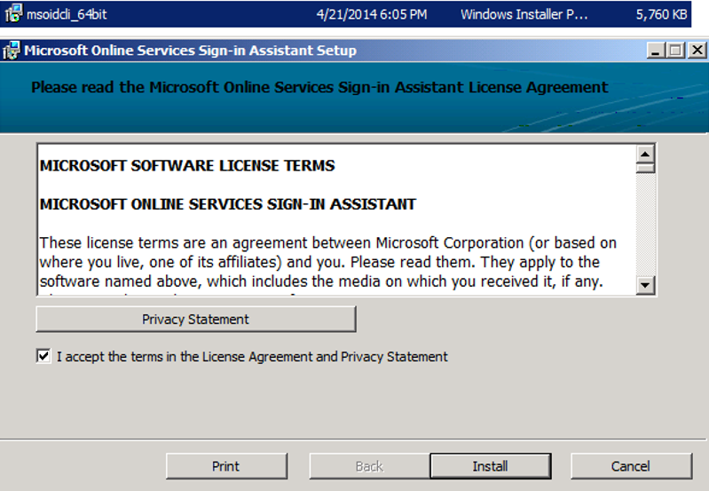Click the greyed-out Back button

pos(369,466)
